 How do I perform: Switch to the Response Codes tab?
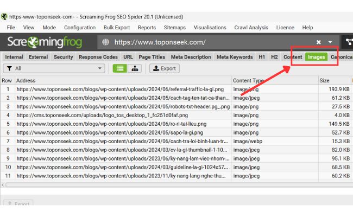click(x=98, y=56)
